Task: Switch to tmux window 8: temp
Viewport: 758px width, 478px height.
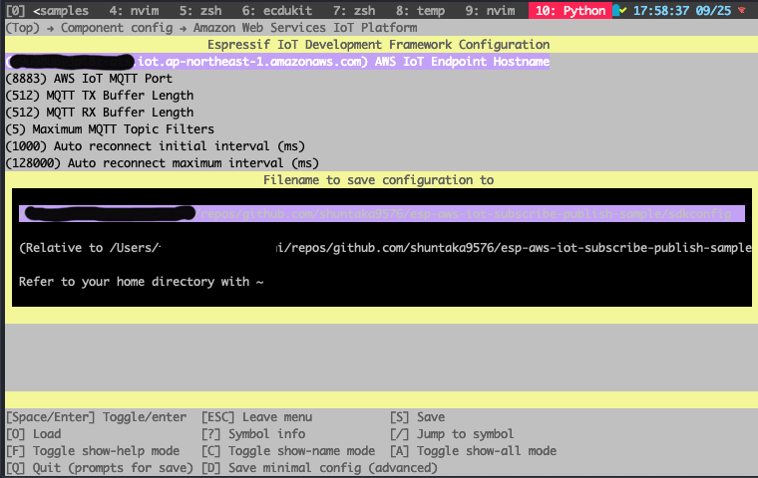Action: coord(420,11)
